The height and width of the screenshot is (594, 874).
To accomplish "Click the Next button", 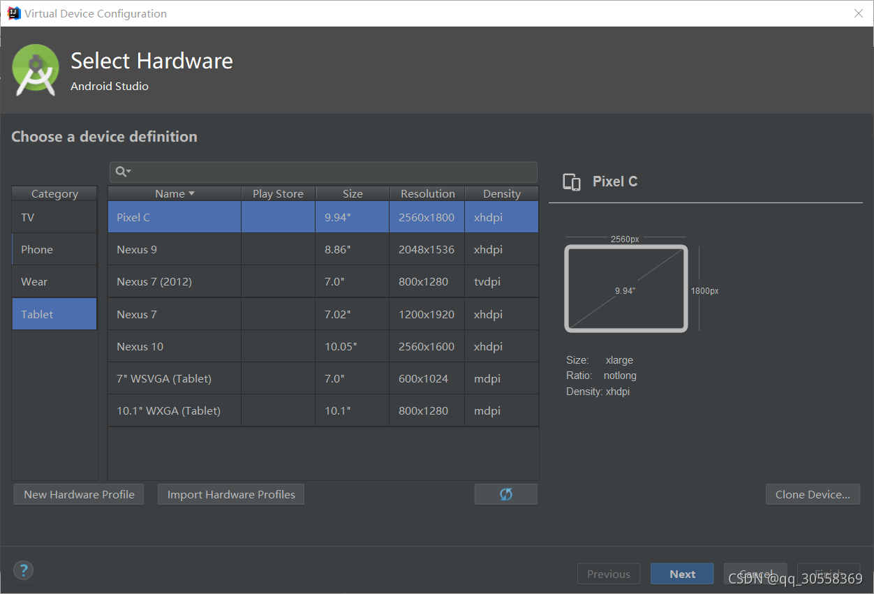I will click(x=682, y=574).
